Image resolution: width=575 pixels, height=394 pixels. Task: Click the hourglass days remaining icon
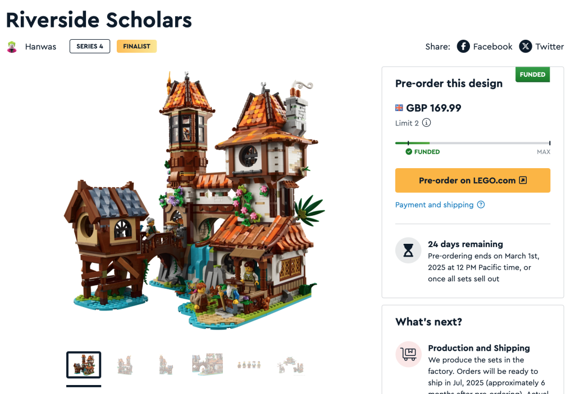[408, 251]
